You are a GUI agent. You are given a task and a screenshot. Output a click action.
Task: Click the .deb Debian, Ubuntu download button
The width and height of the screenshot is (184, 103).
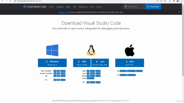pyautogui.click(x=82, y=63)
